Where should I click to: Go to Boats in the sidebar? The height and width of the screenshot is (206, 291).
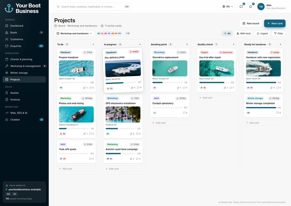tap(24, 33)
